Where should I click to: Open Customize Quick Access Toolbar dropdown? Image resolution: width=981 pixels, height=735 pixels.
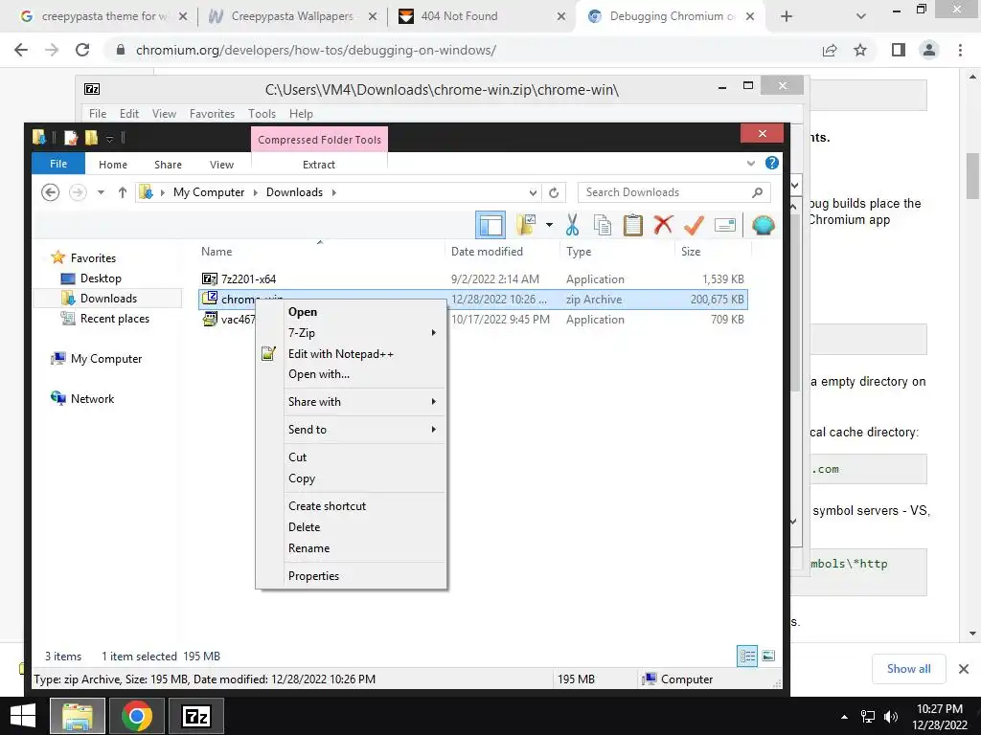coord(109,139)
